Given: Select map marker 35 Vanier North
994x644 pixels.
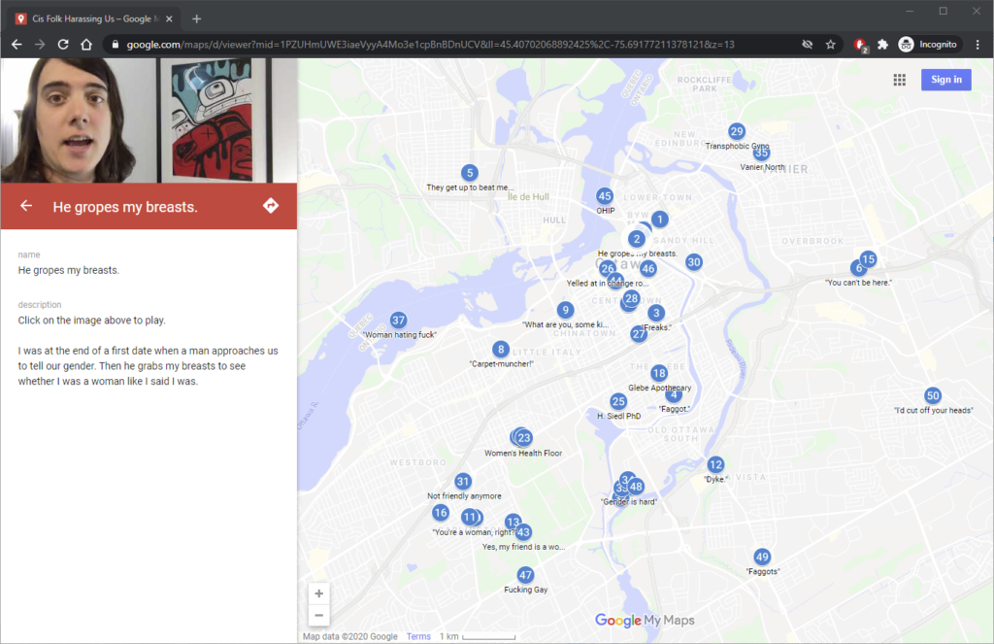Looking at the screenshot, I should click(x=761, y=153).
